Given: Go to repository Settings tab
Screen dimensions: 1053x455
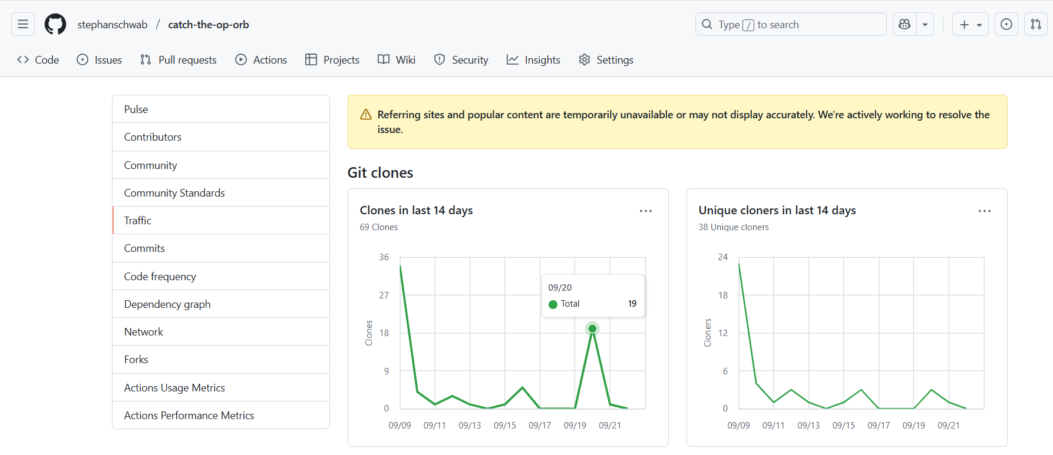Looking at the screenshot, I should click(606, 59).
